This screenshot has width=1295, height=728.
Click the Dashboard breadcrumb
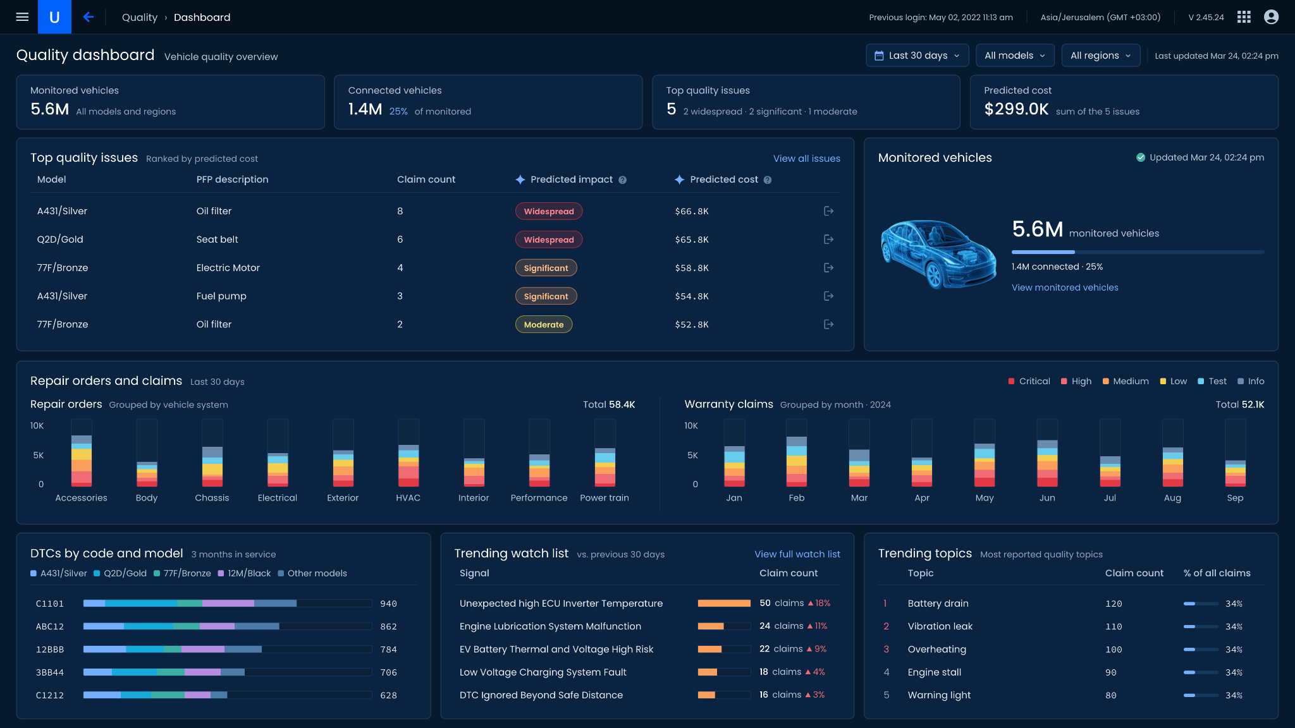pyautogui.click(x=202, y=17)
